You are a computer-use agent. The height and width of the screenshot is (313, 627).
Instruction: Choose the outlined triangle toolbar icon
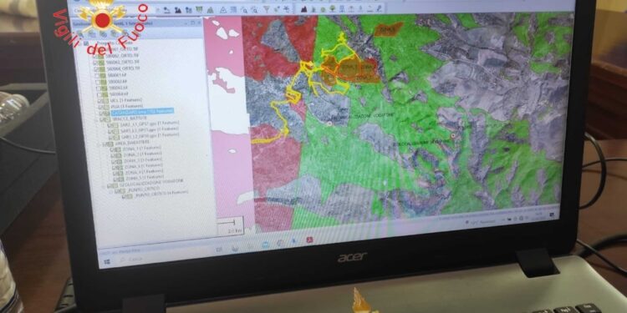coord(223,10)
